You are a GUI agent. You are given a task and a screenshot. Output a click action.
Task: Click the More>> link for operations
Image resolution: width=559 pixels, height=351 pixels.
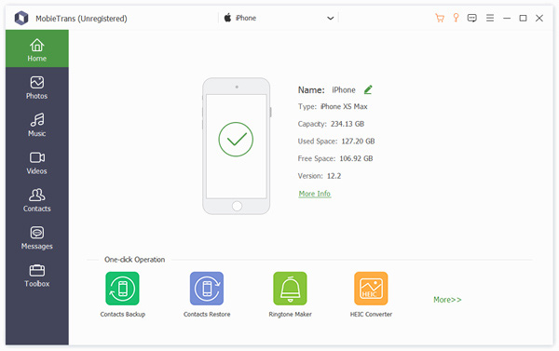[x=447, y=300]
